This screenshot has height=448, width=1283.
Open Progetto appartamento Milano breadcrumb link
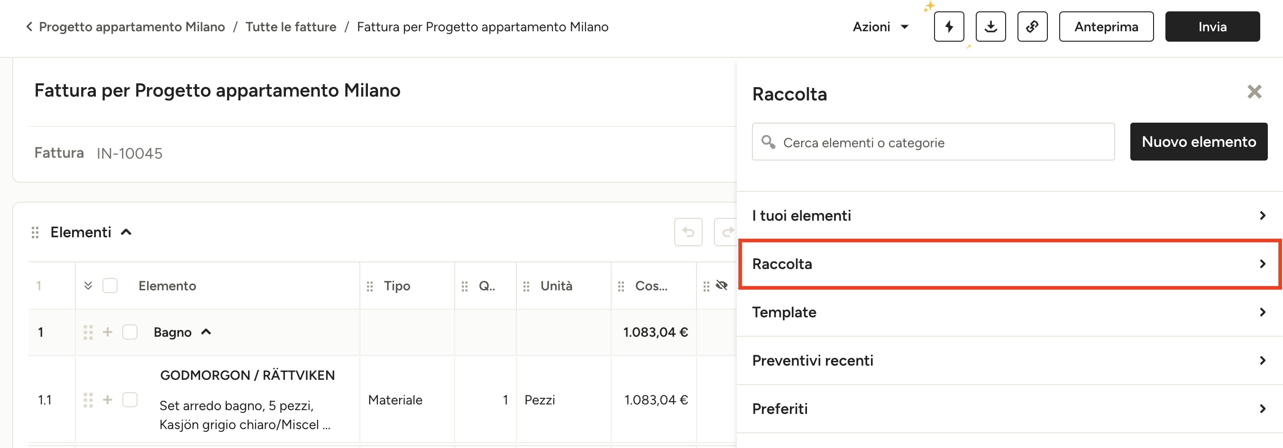[132, 27]
